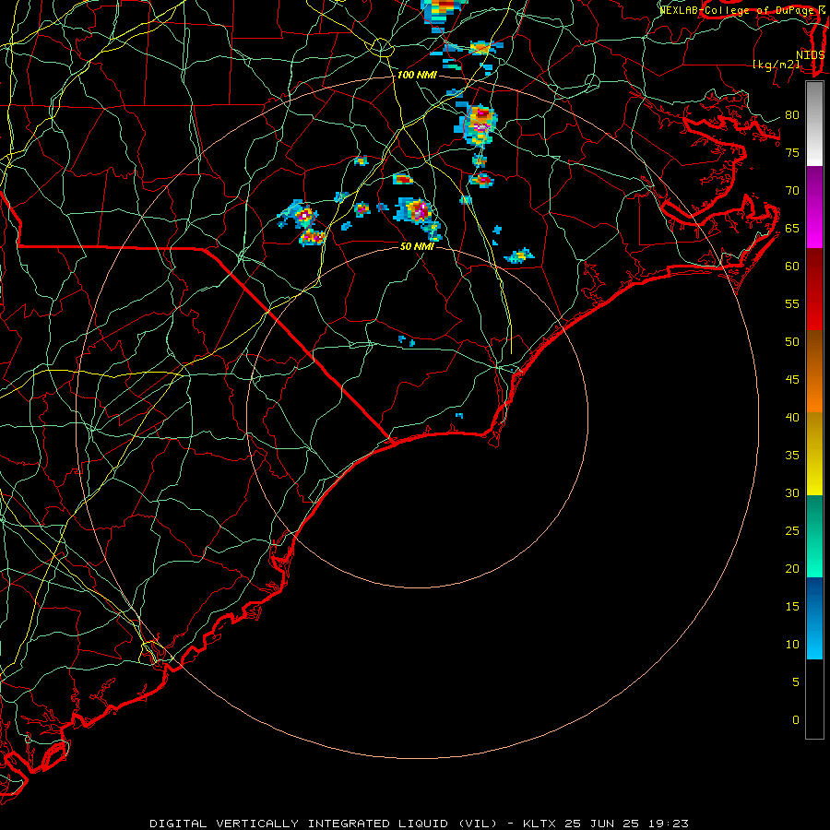Select the black bottom segment of the VIL scale

coord(814,699)
